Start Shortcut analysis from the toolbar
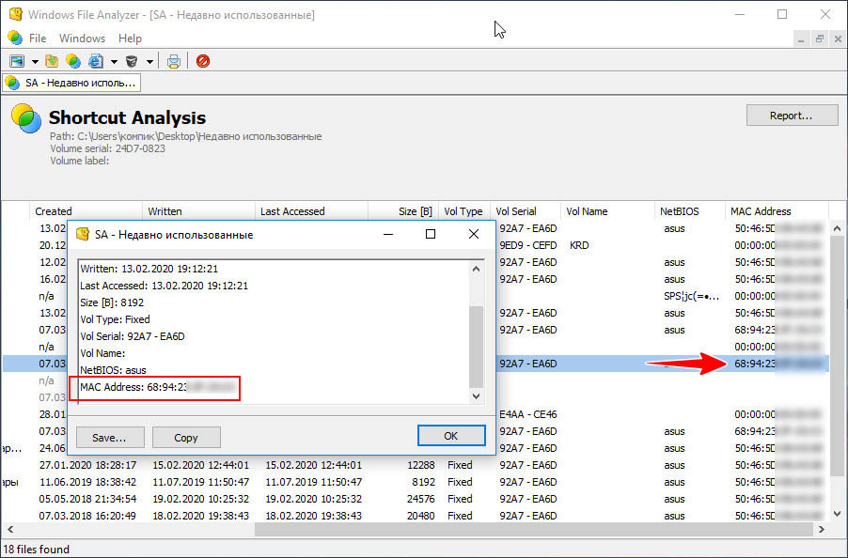The width and height of the screenshot is (848, 558). coord(73,61)
